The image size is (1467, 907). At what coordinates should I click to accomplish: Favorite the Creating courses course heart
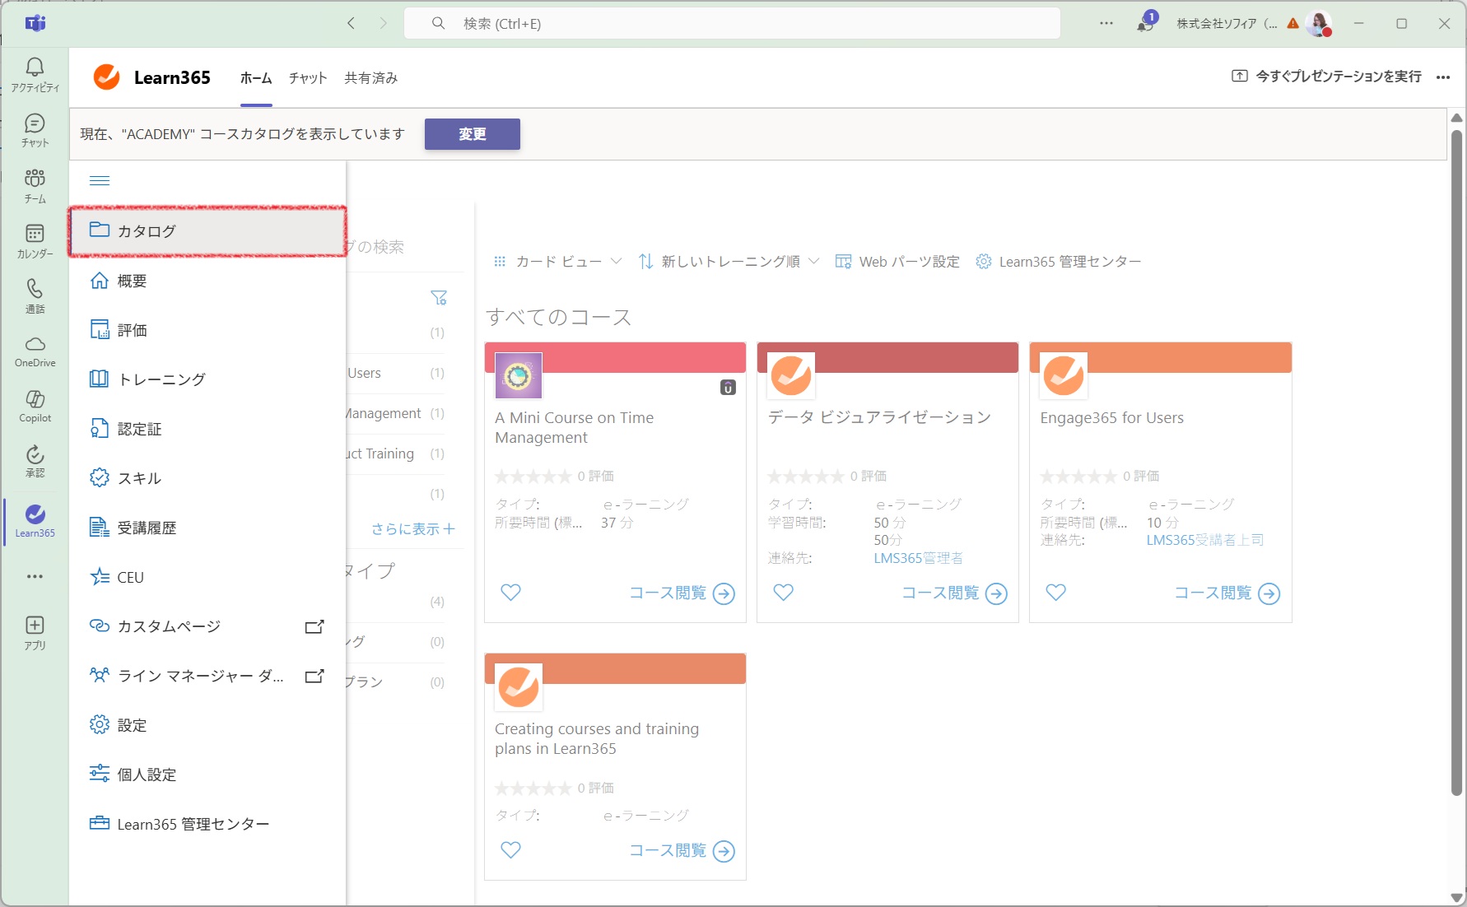[510, 849]
